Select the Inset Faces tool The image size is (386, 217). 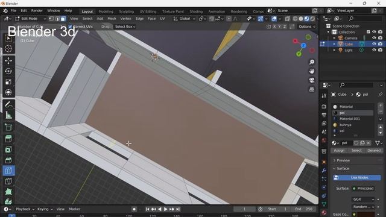pyautogui.click(x=8, y=149)
